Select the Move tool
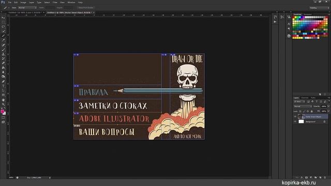 pyautogui.click(x=3, y=18)
